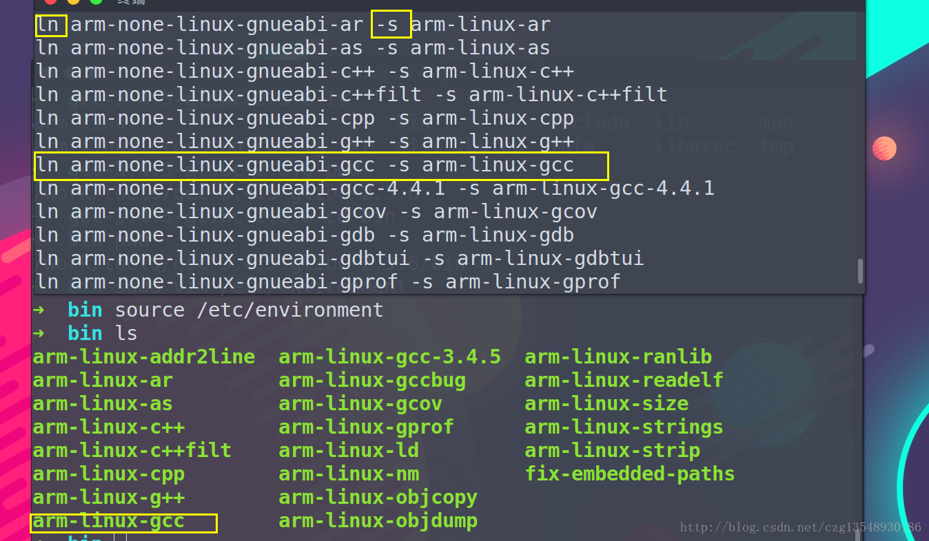Click the scrollbar in the front terminal window
Screen dimensions: 929x541
tap(859, 270)
